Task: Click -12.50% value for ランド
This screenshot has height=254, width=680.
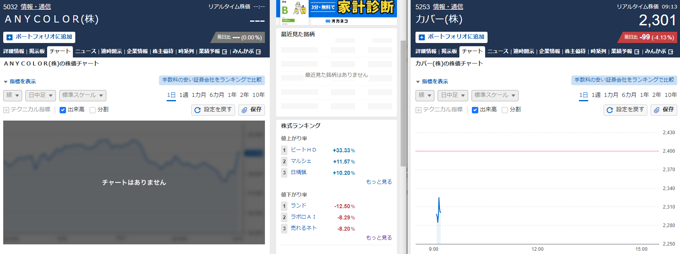Action: click(345, 207)
